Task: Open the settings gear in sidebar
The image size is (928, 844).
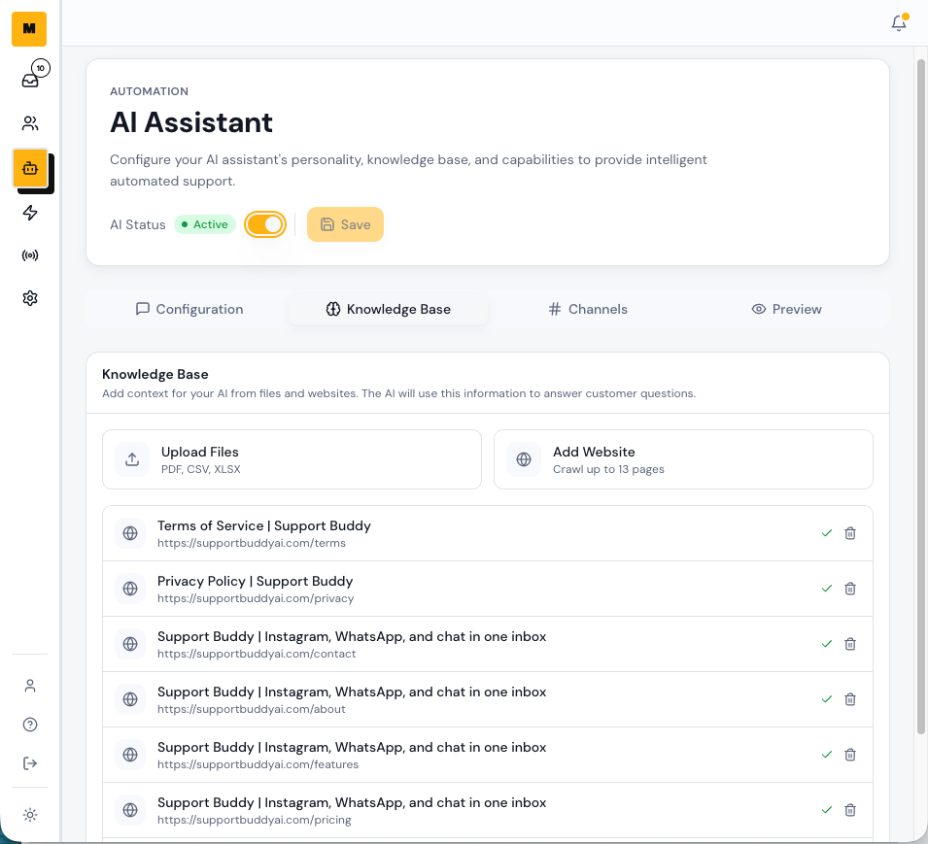Action: 30,298
